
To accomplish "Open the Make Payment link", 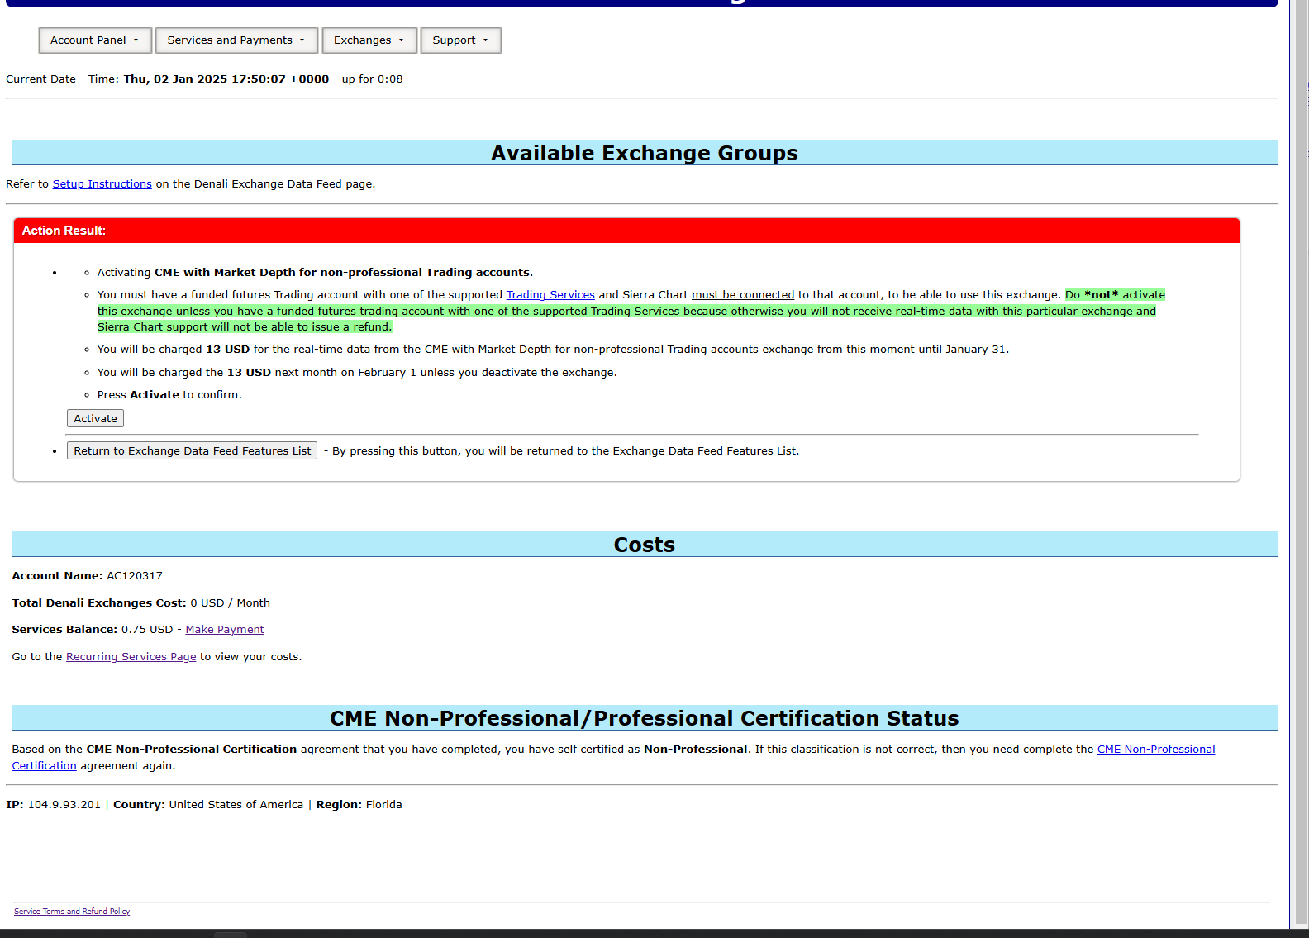I will click(x=224, y=630).
